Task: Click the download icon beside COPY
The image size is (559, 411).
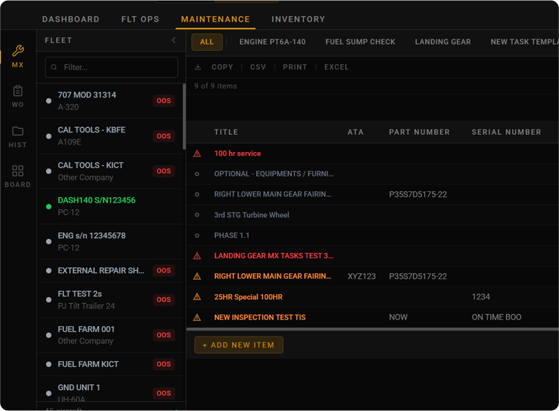Action: (x=198, y=67)
